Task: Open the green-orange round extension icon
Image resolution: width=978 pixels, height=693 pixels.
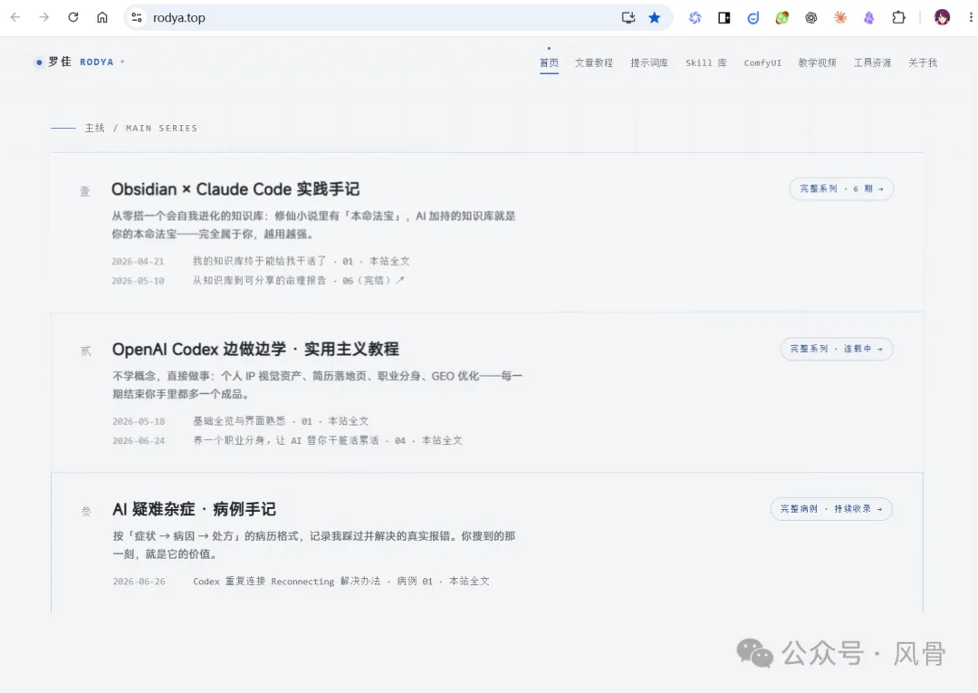Action: point(782,17)
